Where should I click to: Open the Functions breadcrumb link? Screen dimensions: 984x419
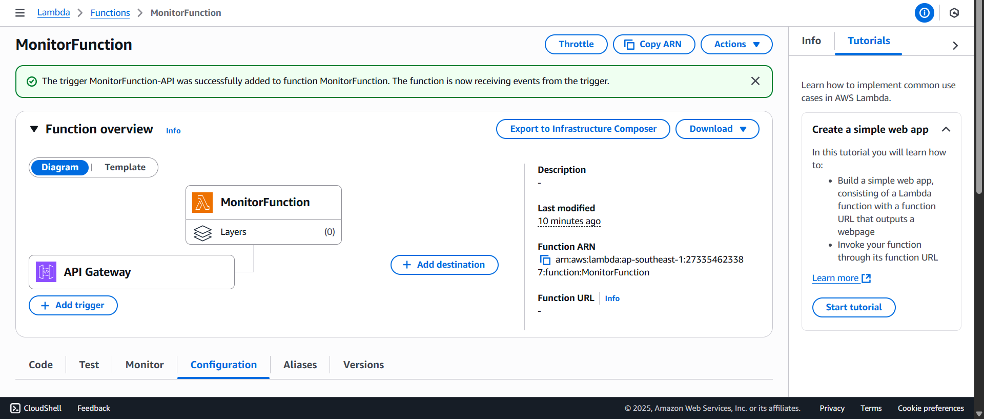tap(110, 13)
